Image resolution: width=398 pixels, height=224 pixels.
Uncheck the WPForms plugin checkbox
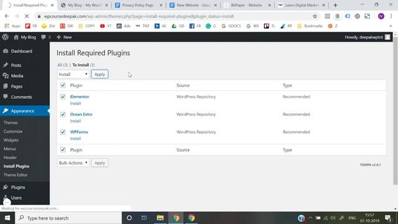(x=63, y=132)
